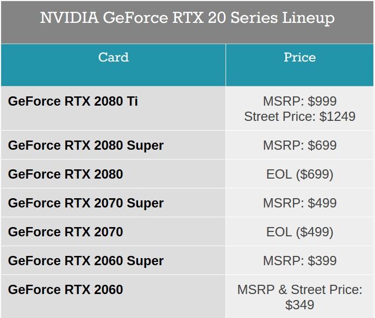Select the Price column header
Image resolution: width=375 pixels, height=318 pixels.
(299, 57)
